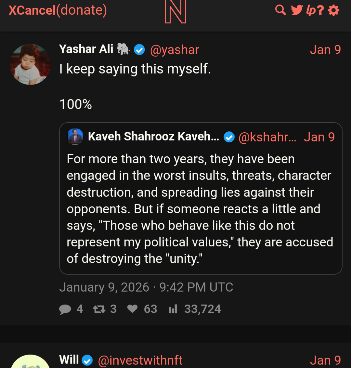
Task: Click the question mark about icon
Action: 320,10
